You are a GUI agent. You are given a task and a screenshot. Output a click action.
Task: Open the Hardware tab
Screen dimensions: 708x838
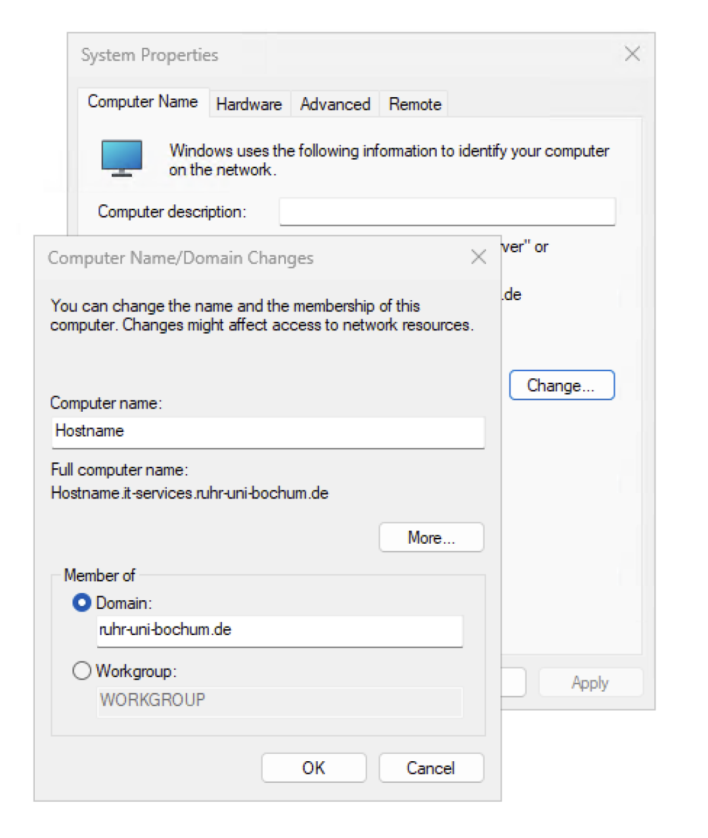point(249,104)
